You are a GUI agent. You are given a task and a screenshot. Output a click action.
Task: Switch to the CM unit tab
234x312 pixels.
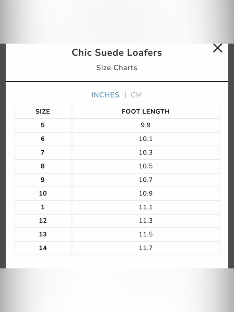[x=137, y=95]
